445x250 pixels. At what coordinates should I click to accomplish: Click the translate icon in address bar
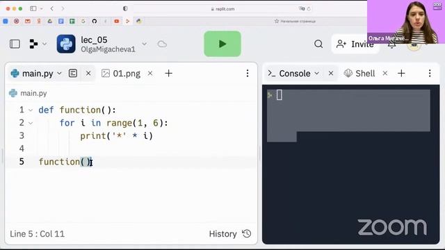click(301, 9)
